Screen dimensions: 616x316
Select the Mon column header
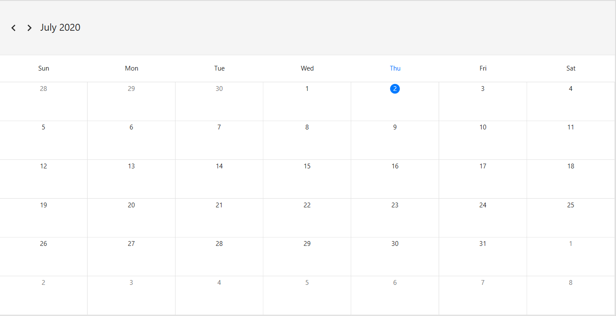click(x=132, y=68)
